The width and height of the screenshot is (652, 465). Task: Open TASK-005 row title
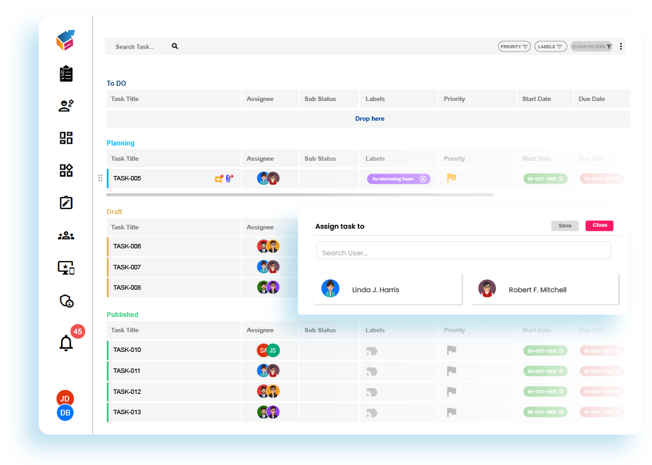(x=127, y=179)
